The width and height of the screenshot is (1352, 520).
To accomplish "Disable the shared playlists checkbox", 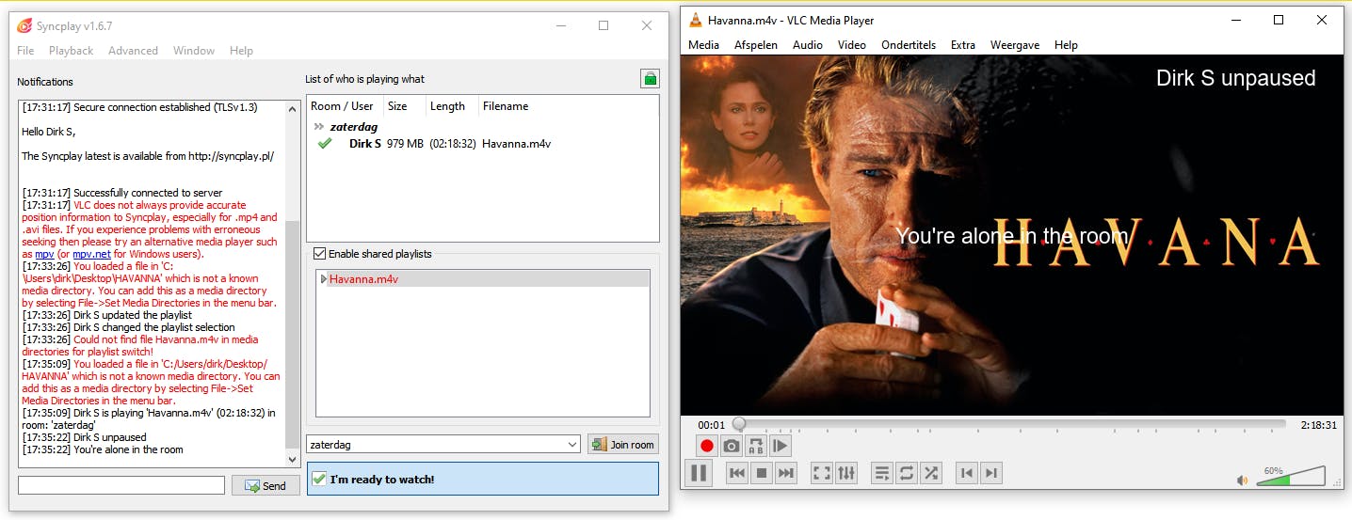I will [320, 254].
